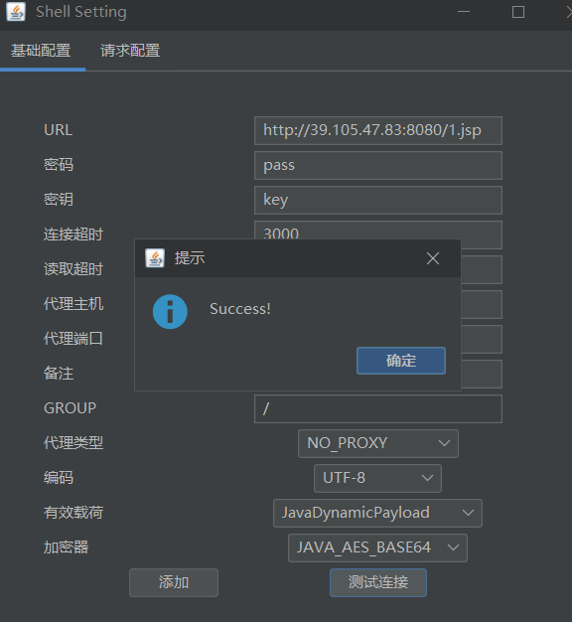Click the 添加 button
The height and width of the screenshot is (622, 572).
[174, 582]
